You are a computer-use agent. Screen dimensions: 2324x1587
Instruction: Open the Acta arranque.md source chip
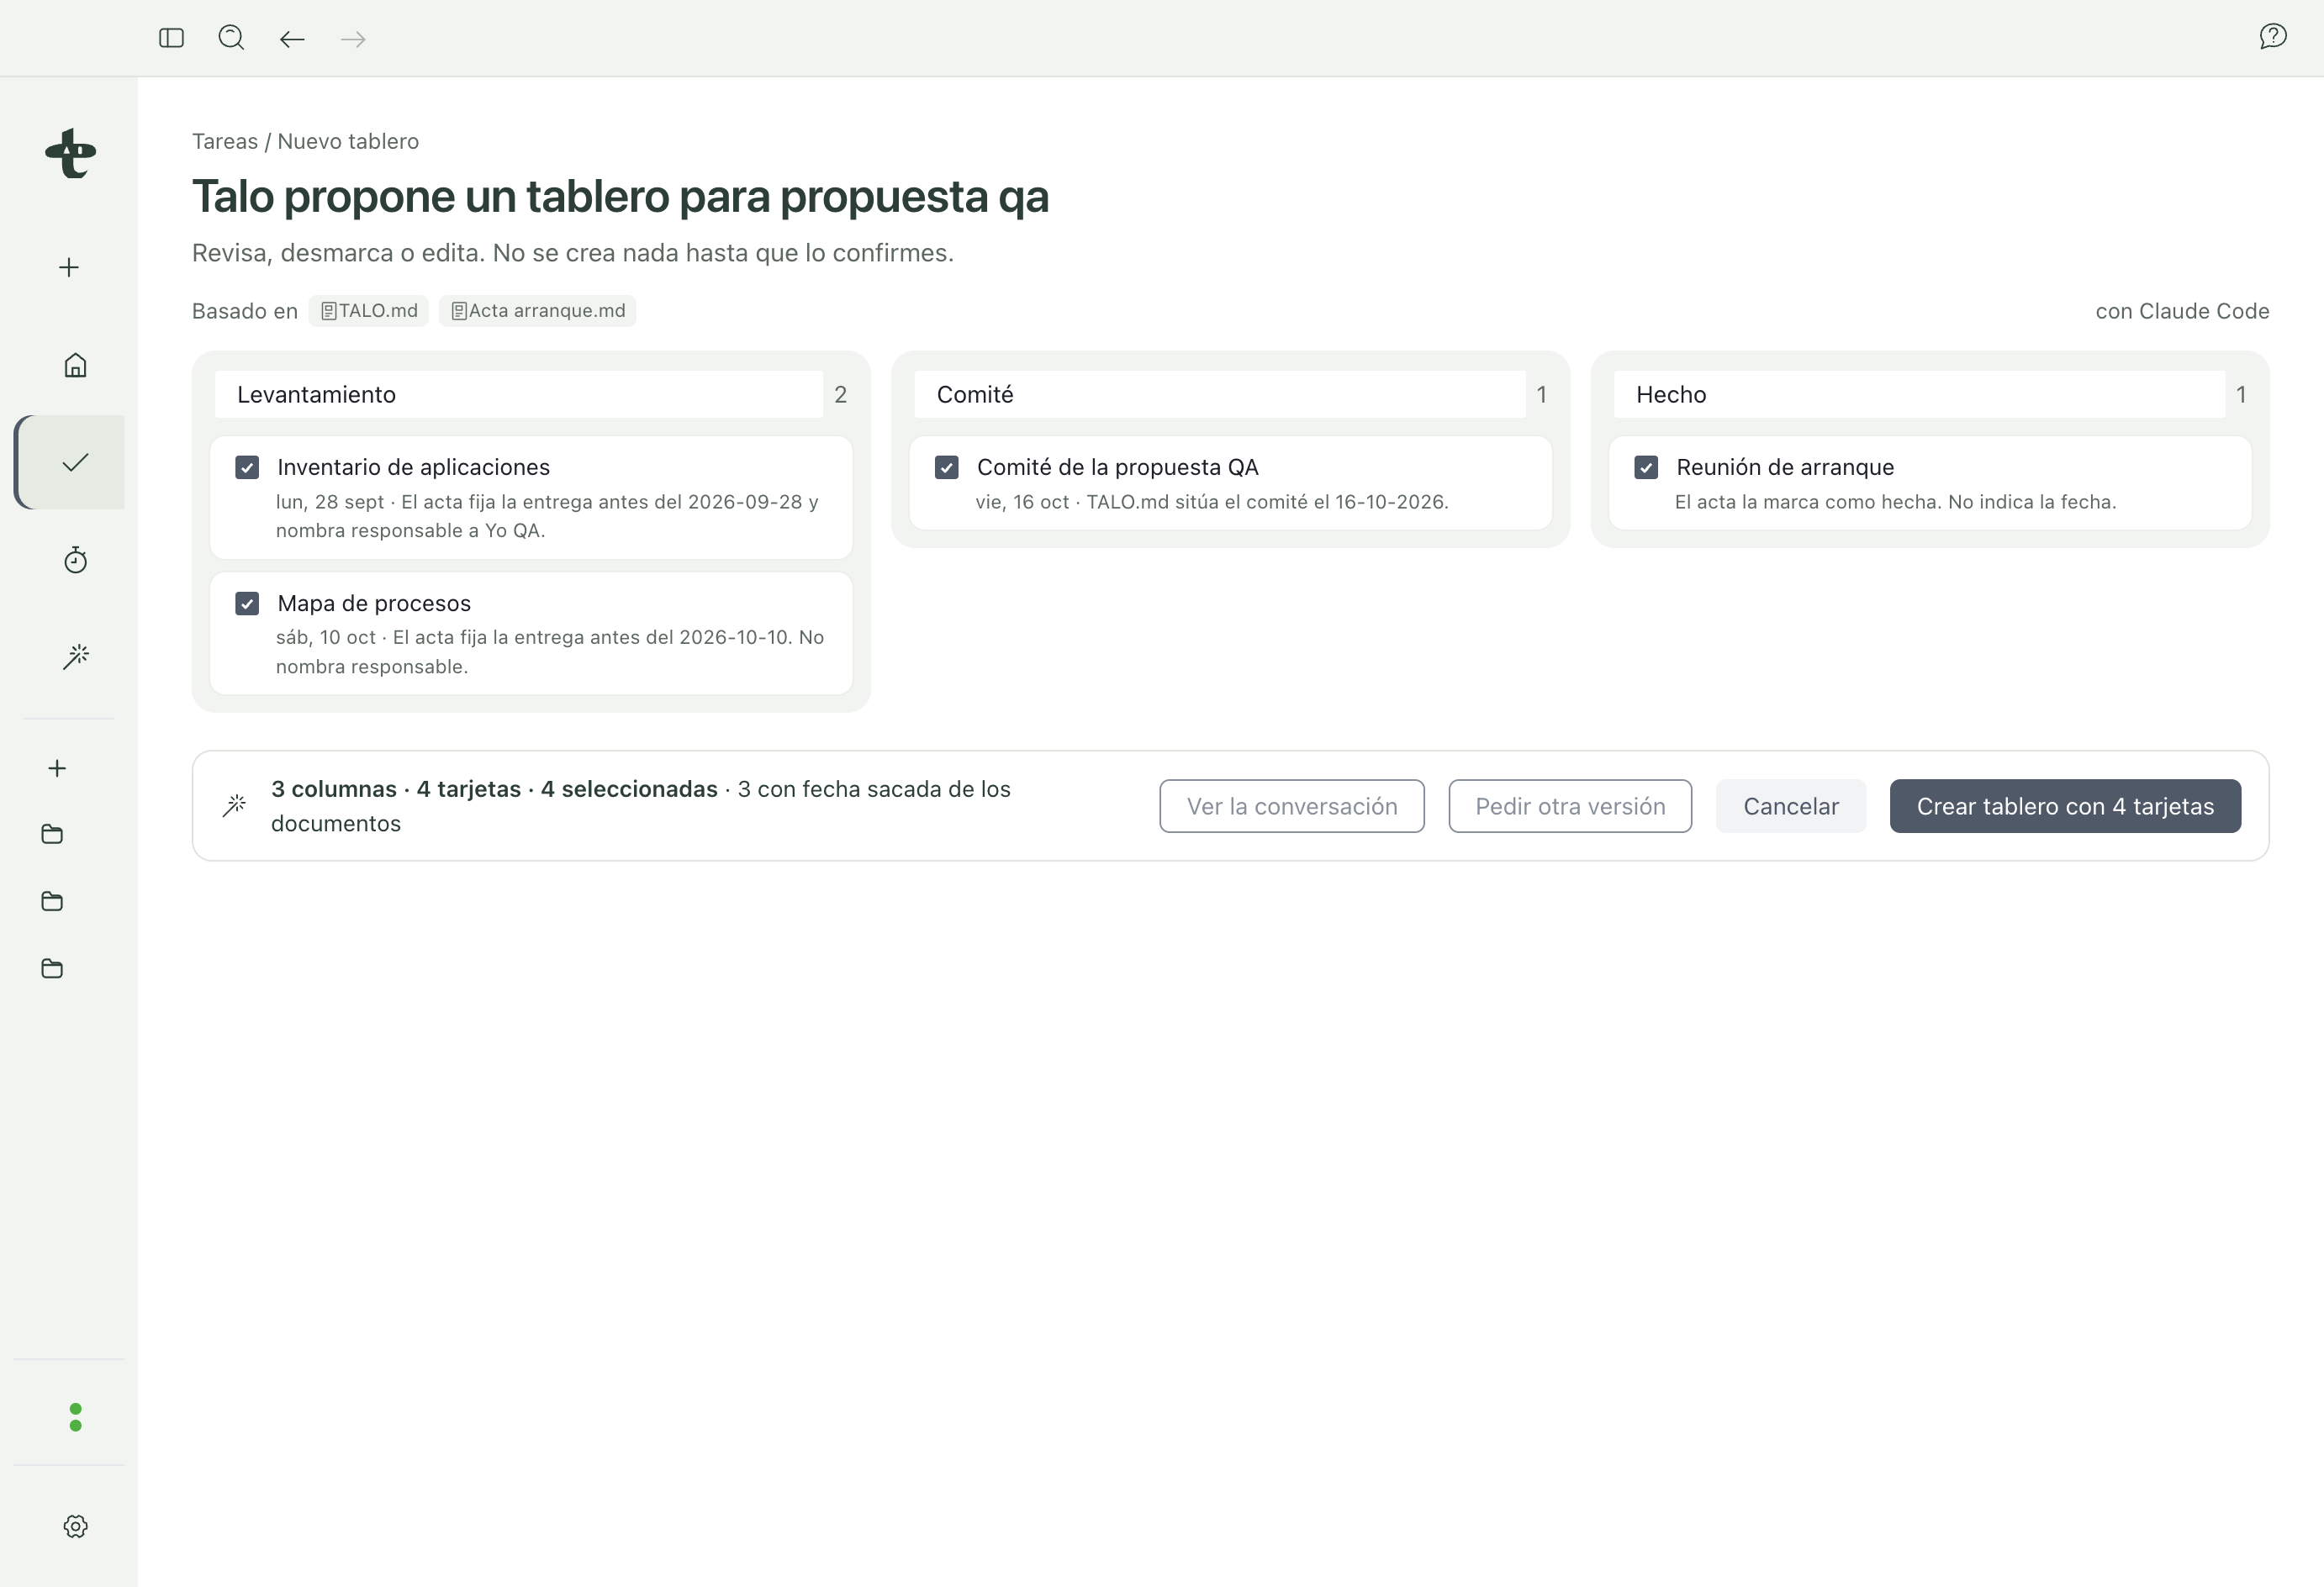[538, 311]
